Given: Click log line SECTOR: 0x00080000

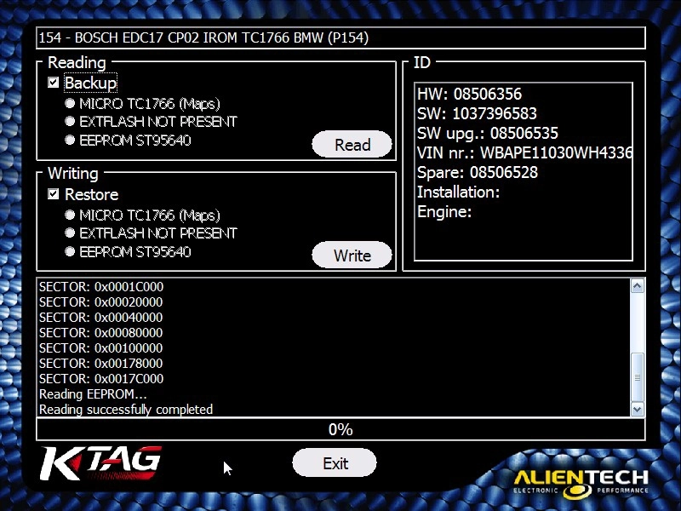Looking at the screenshot, I should [100, 333].
